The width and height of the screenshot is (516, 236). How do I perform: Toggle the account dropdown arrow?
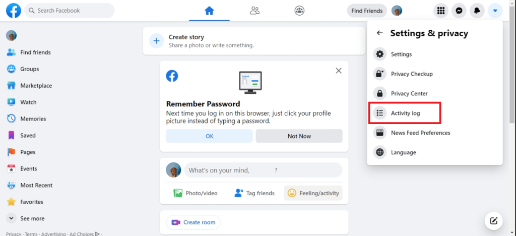point(495,11)
